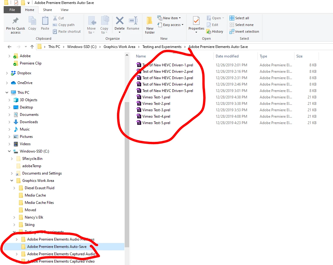Open file History

tap(215, 31)
